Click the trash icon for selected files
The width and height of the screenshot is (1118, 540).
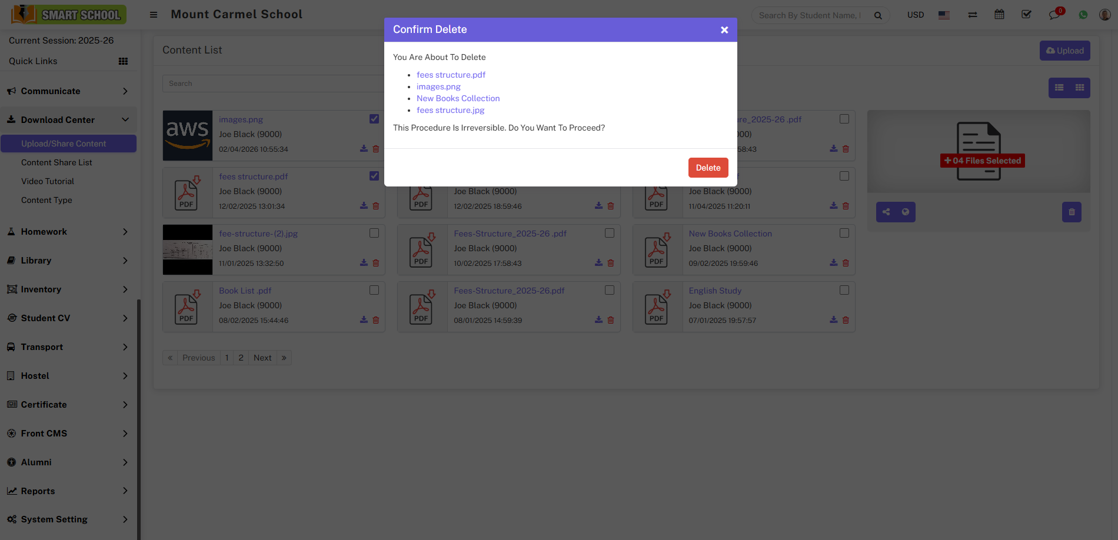pos(1072,212)
